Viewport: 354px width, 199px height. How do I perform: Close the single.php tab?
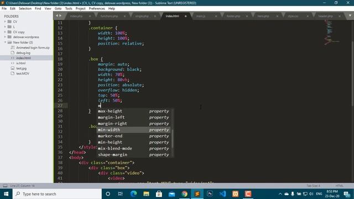coord(155,16)
